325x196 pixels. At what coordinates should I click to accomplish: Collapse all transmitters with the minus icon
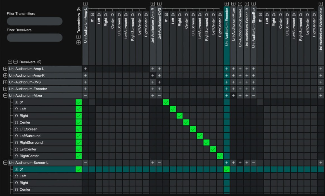click(79, 37)
